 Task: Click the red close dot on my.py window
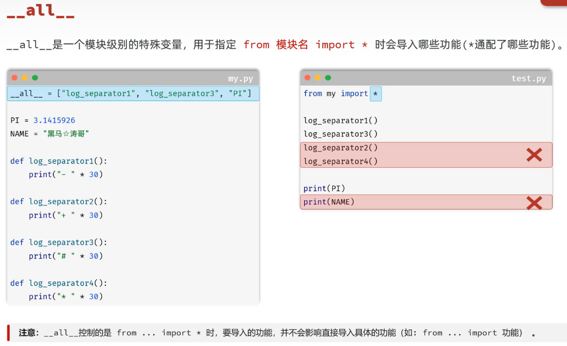tap(15, 78)
